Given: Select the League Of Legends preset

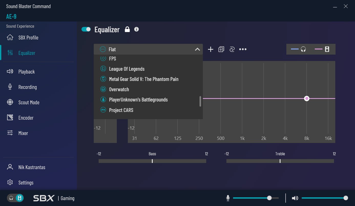Looking at the screenshot, I should click(x=148, y=69).
